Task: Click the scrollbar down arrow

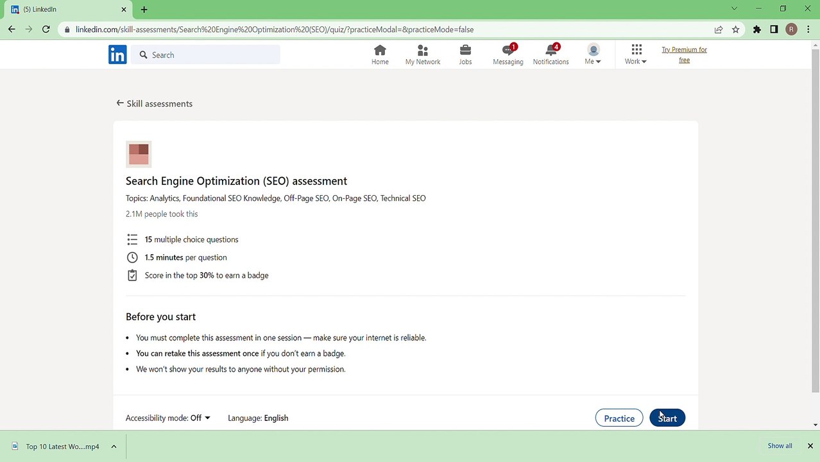Action: point(816,425)
